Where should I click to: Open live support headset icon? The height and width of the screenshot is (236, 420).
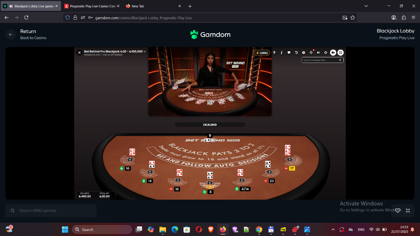pyautogui.click(x=311, y=53)
